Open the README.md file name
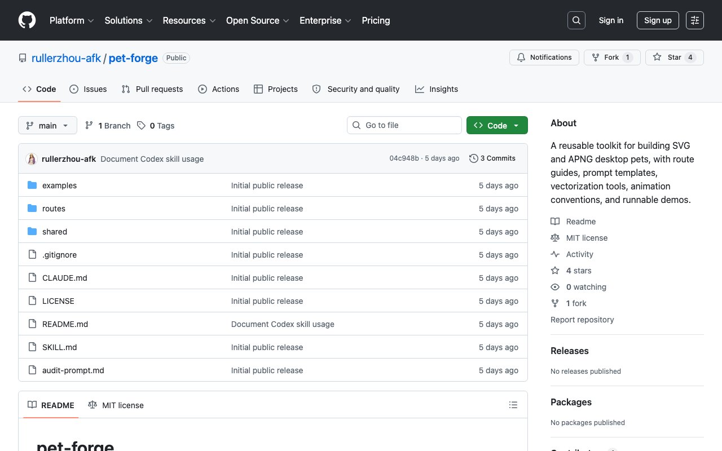The height and width of the screenshot is (451, 722). 65,324
